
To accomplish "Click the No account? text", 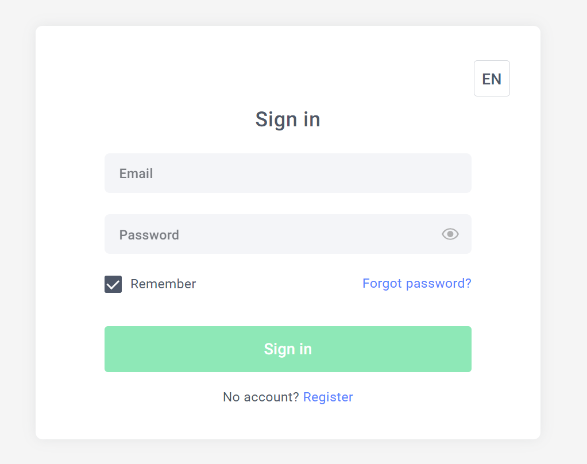I will coord(261,397).
